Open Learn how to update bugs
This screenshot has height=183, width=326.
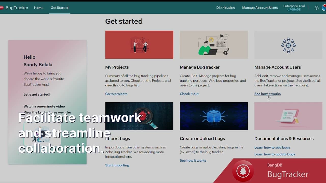point(275,154)
